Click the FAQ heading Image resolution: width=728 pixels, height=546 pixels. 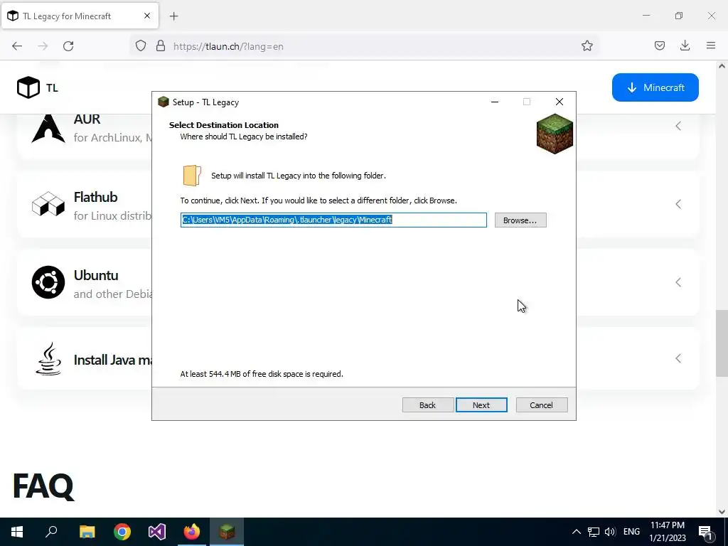(43, 486)
